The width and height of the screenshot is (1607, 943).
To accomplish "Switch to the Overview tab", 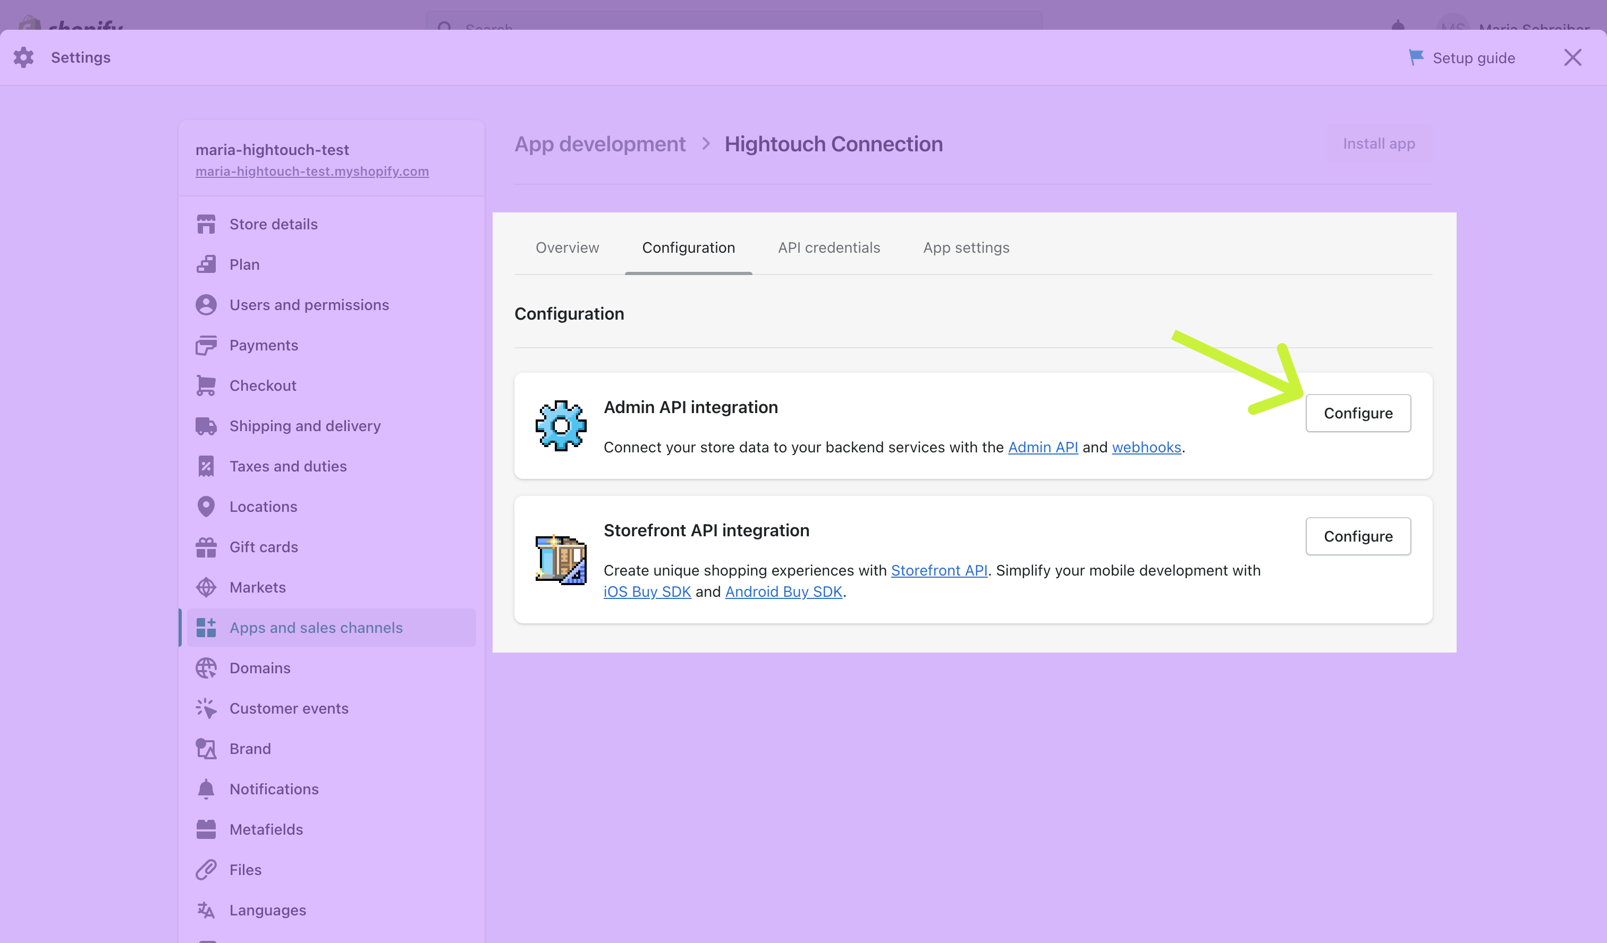I will pos(567,248).
